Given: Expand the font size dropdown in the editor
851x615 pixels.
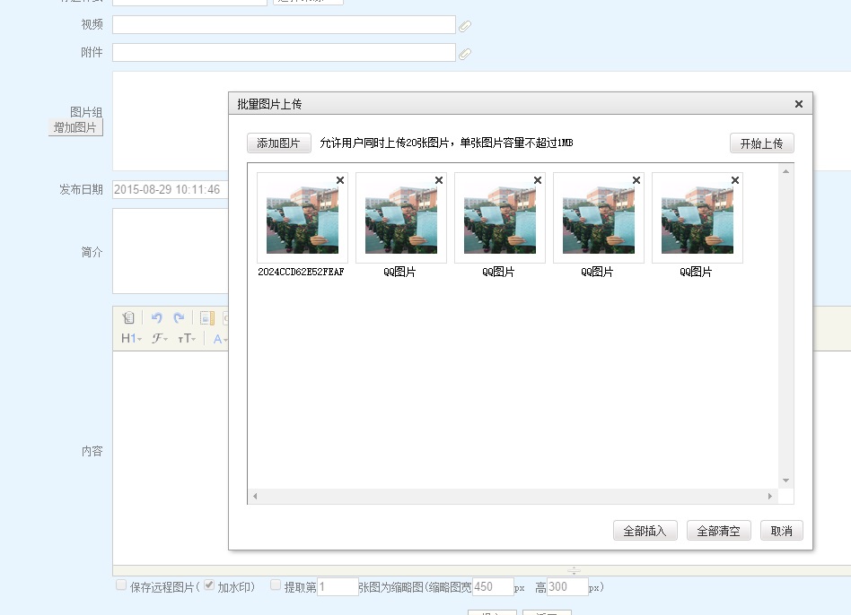Looking at the screenshot, I should click(187, 339).
